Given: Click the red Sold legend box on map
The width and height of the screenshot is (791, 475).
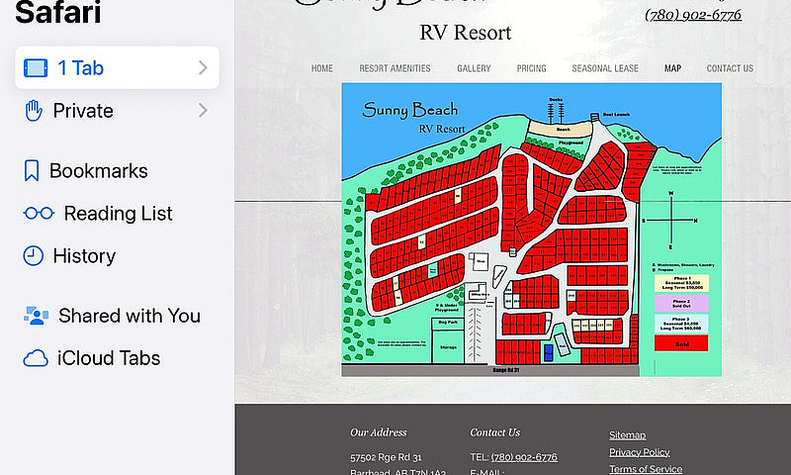Looking at the screenshot, I should (x=681, y=343).
